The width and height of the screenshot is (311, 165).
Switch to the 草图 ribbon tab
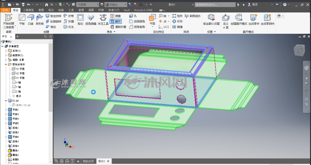click(41, 10)
